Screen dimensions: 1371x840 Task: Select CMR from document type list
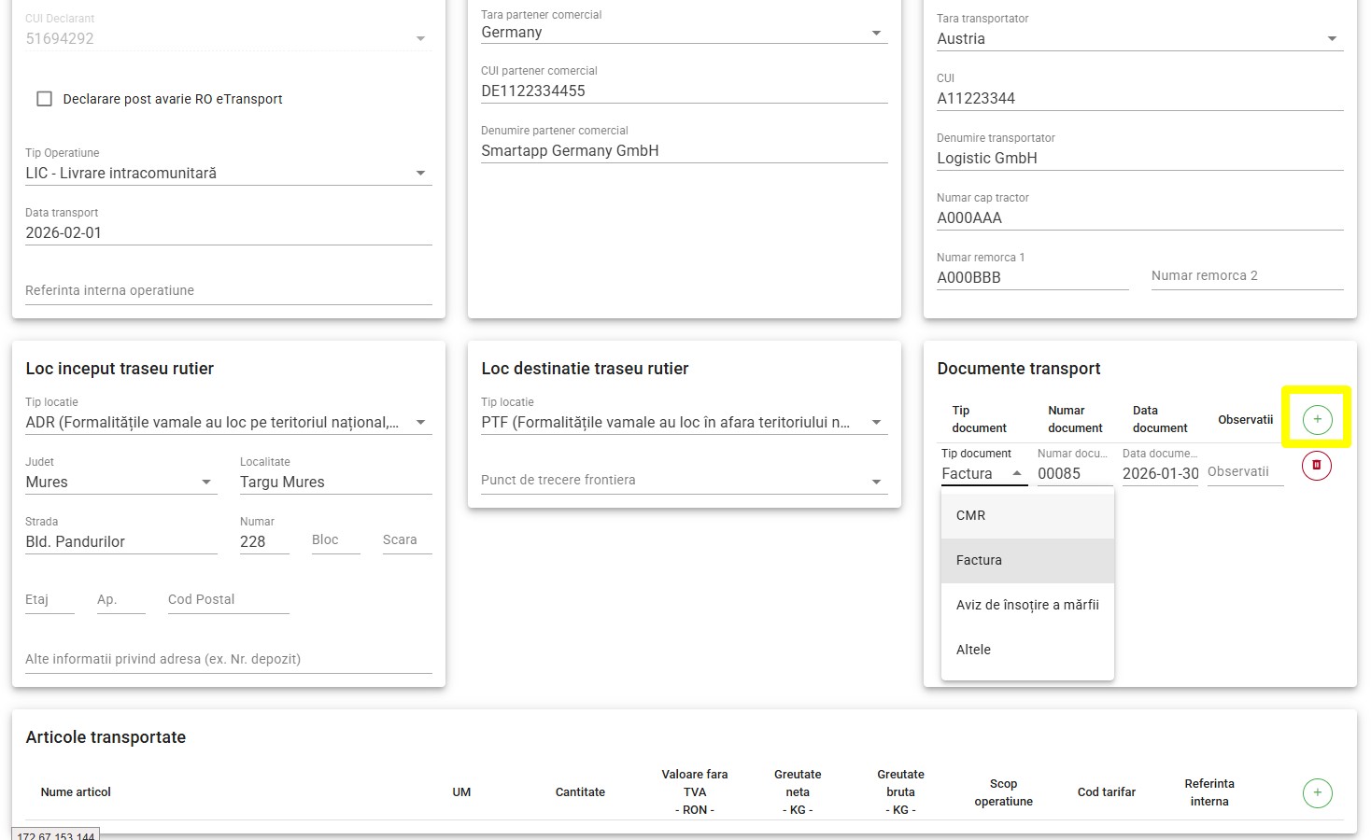click(971, 515)
